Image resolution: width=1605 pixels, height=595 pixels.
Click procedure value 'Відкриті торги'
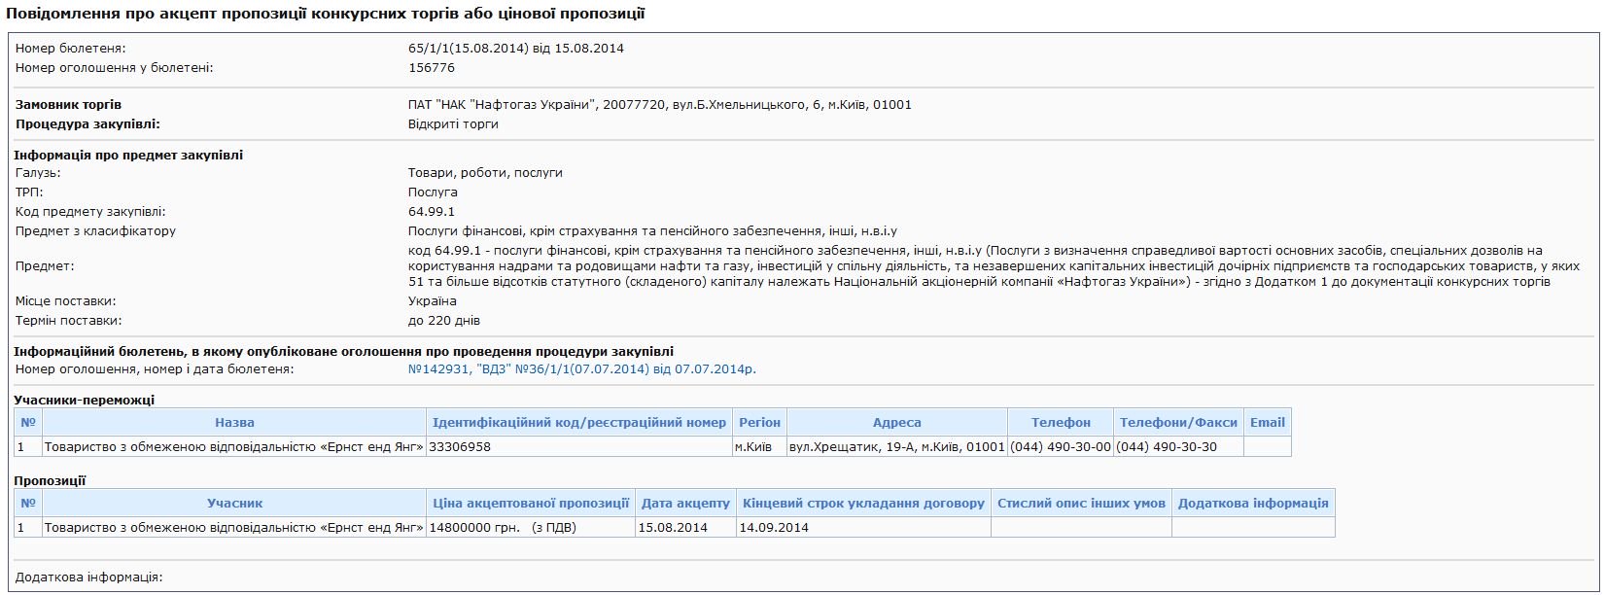coord(453,124)
